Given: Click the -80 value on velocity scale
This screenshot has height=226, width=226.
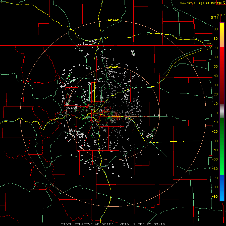Looking at the screenshot, I should point(215,187).
